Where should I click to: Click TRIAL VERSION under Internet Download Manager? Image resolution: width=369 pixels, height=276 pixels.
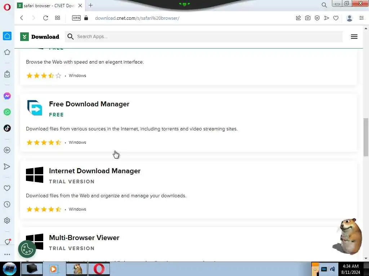point(72,181)
